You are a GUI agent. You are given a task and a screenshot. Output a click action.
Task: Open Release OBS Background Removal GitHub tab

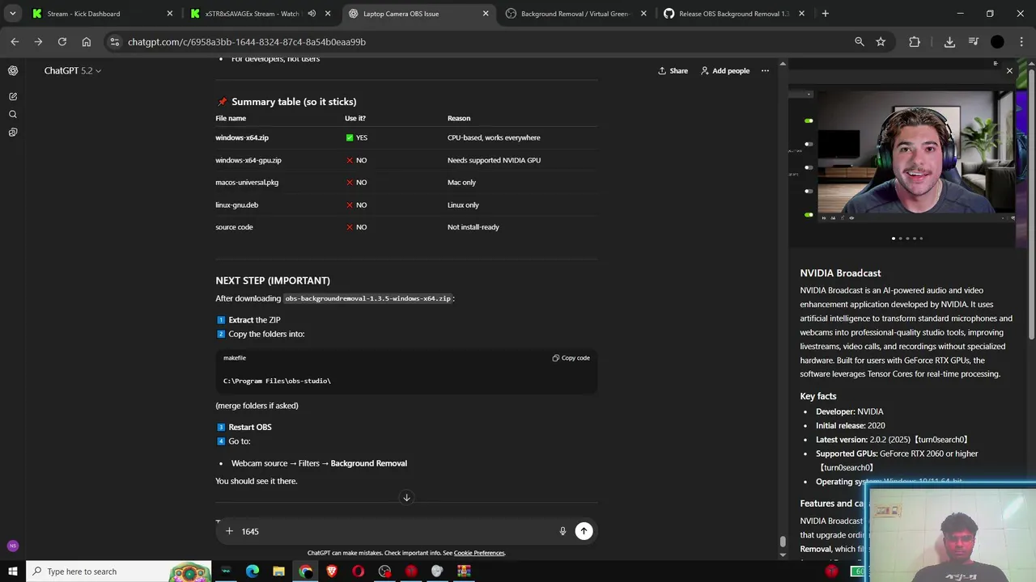(734, 14)
